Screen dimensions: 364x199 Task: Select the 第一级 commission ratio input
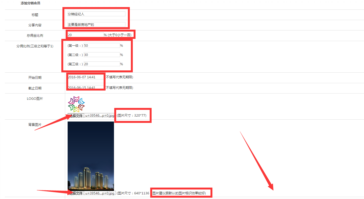click(101, 46)
